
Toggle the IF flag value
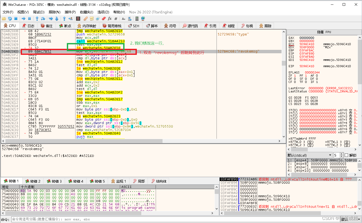tap(317, 82)
